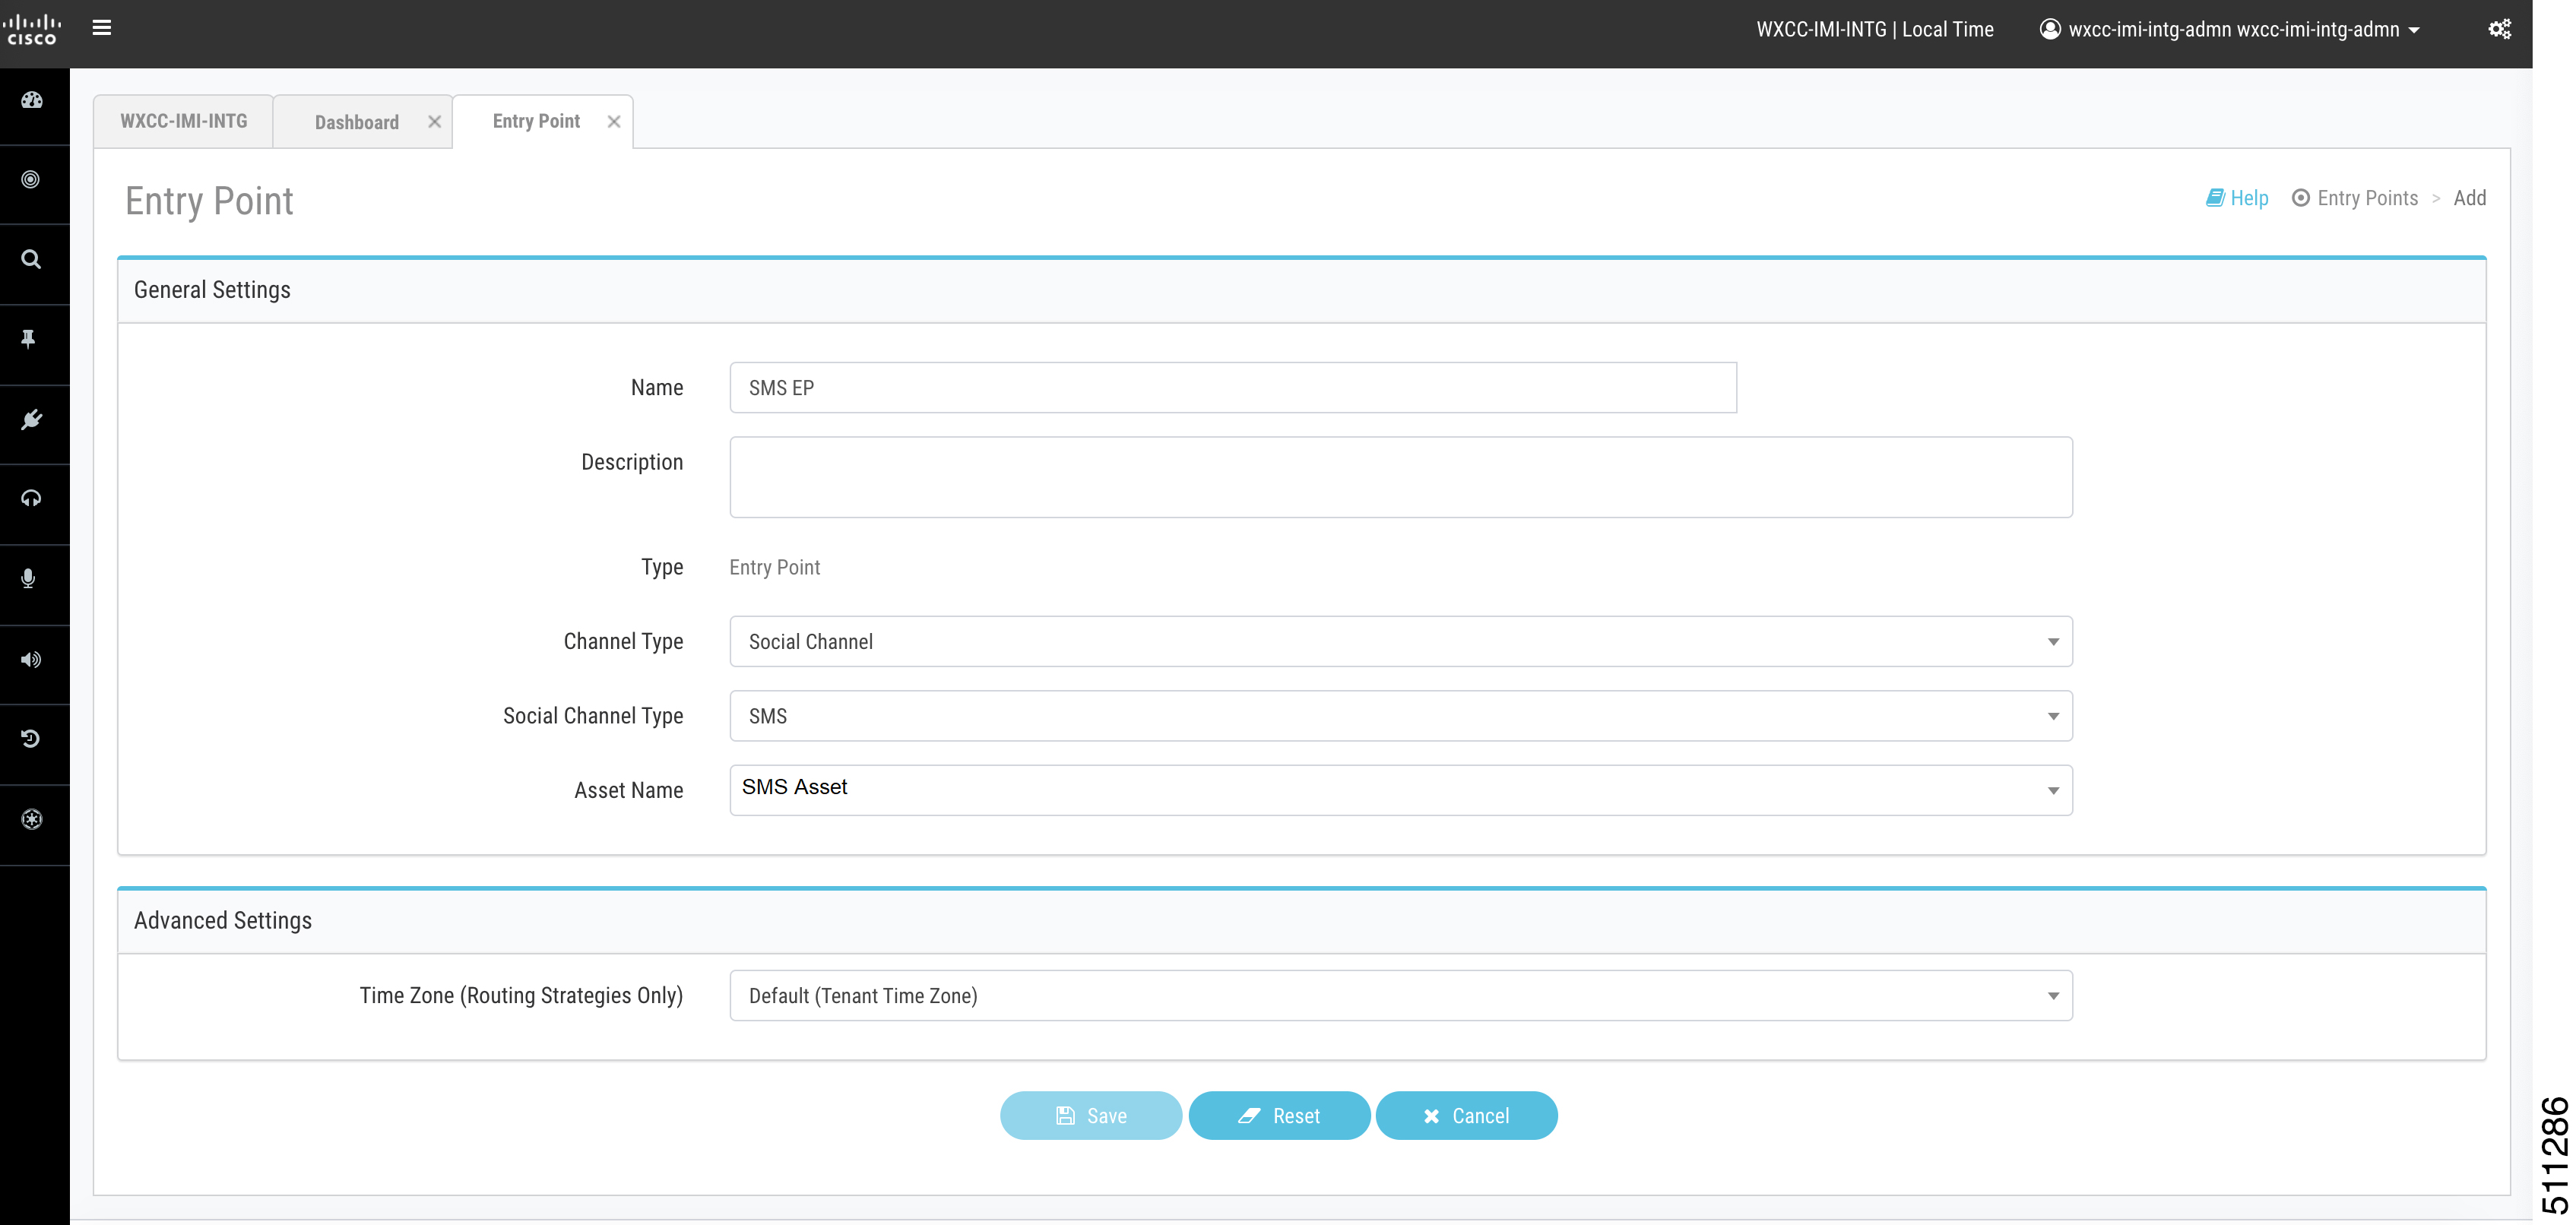The width and height of the screenshot is (2576, 1225).
Task: Expand the user account menu arrow
Action: (2414, 30)
